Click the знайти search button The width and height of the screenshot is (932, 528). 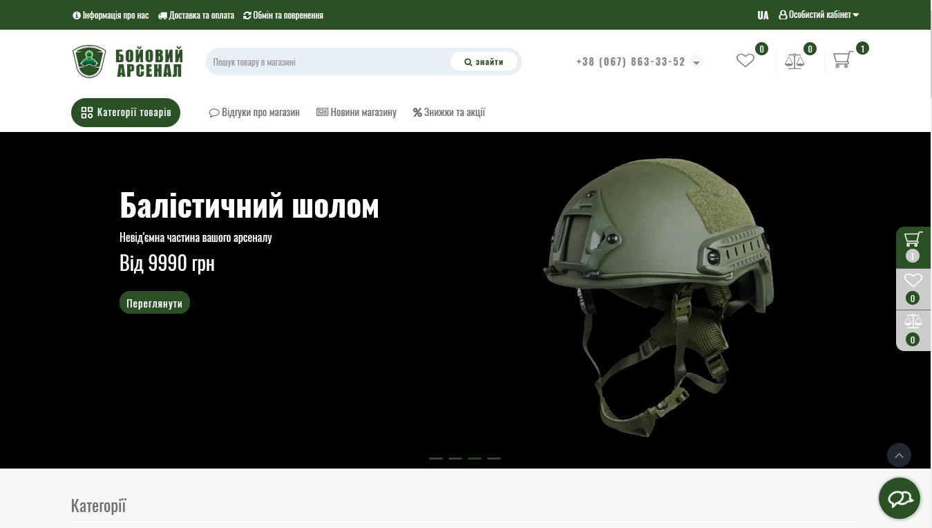pyautogui.click(x=484, y=62)
